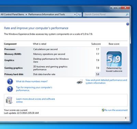The height and width of the screenshot is (129, 137).
Task: Open 'Learn more about scores and software online'
Action: [36, 101]
